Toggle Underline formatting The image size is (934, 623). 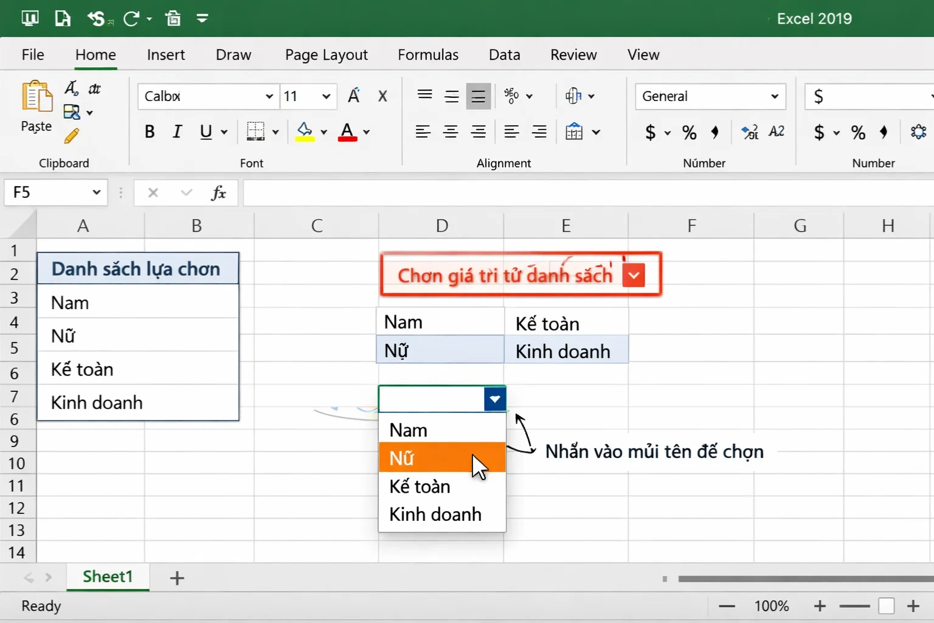(x=206, y=132)
